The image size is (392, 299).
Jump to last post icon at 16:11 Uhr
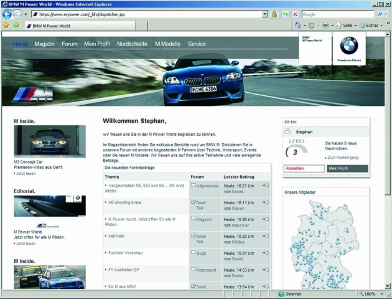coord(266,202)
